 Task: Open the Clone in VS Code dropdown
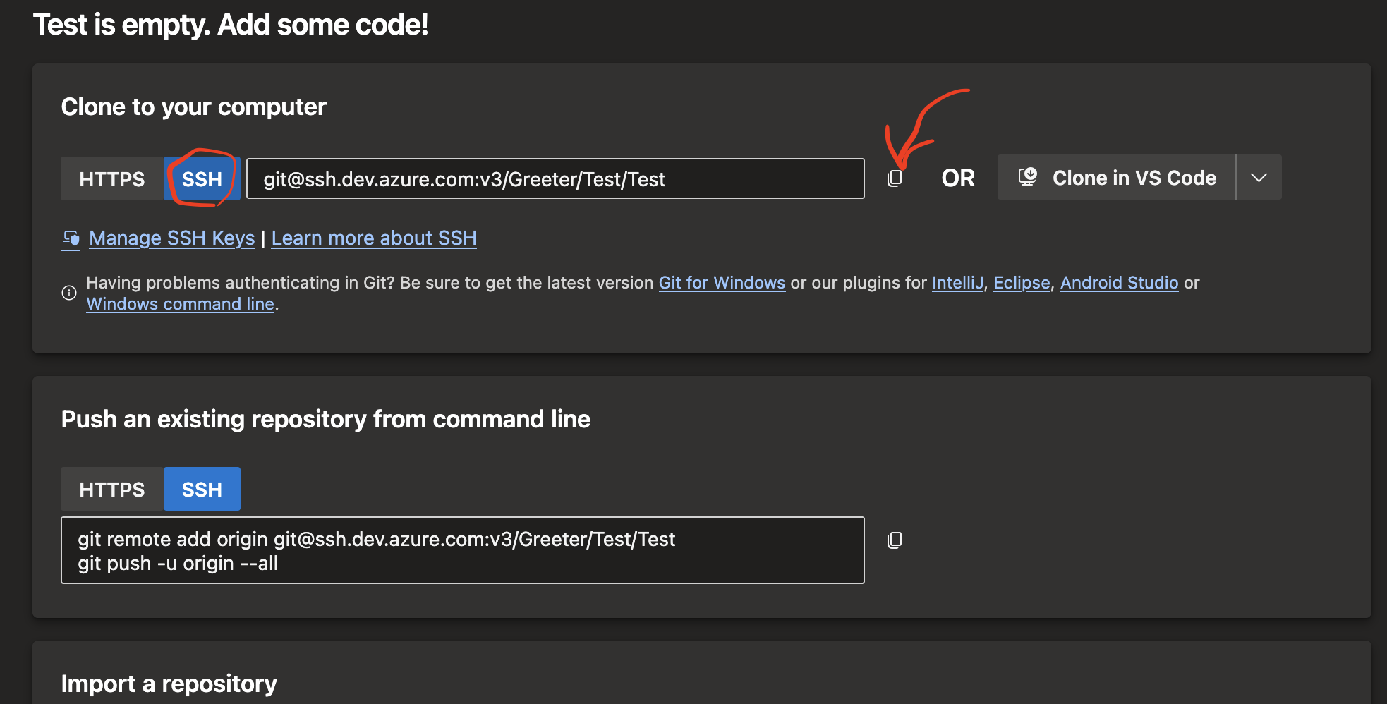pos(1258,177)
